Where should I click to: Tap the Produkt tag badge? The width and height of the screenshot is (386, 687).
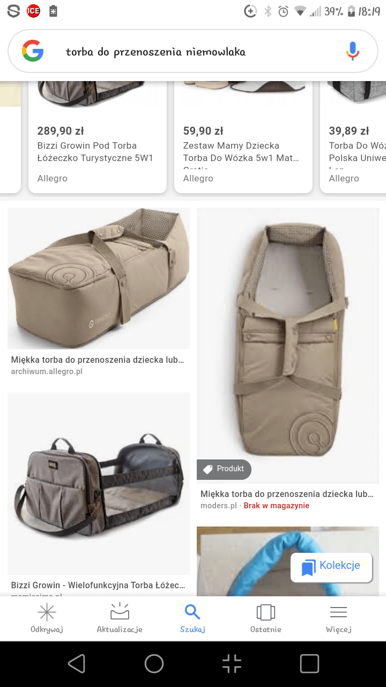tap(224, 469)
